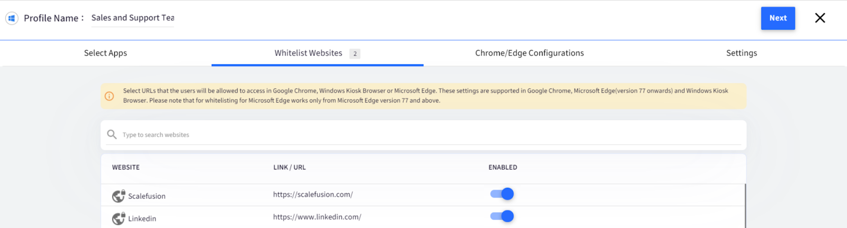Click the https://scalefusion.com/ URL
The height and width of the screenshot is (228, 847).
pyautogui.click(x=313, y=194)
